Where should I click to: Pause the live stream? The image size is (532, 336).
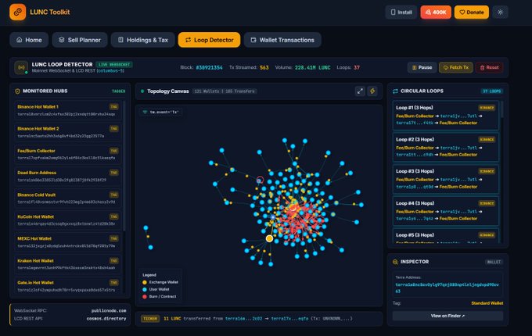[x=422, y=67]
